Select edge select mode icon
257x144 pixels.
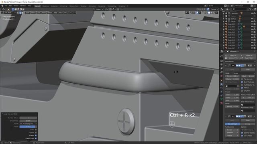tap(20, 12)
